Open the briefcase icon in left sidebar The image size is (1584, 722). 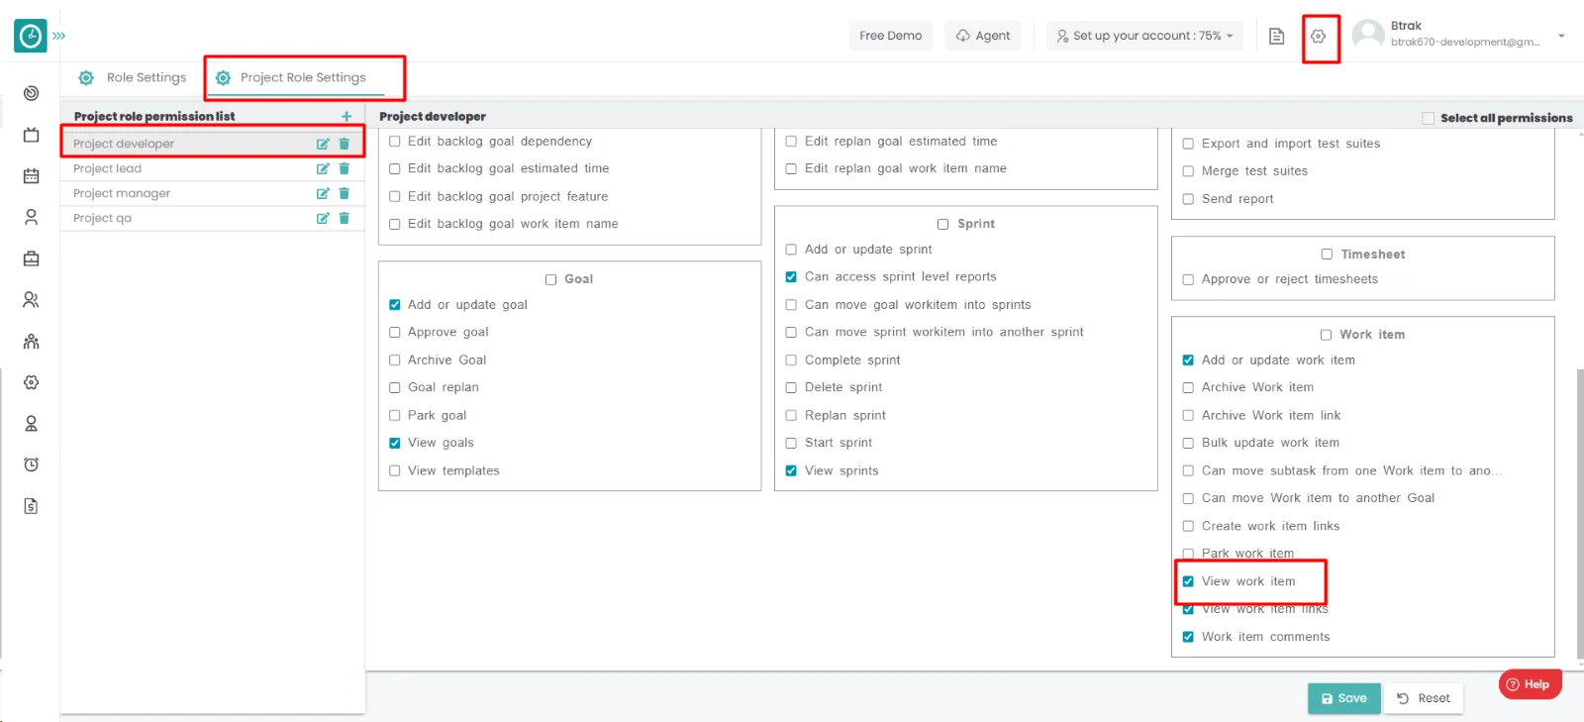[32, 258]
